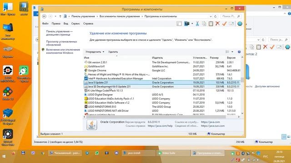The width and height of the screenshot is (291, 163).
Task: Click the Удалить button
Action: tap(113, 52)
